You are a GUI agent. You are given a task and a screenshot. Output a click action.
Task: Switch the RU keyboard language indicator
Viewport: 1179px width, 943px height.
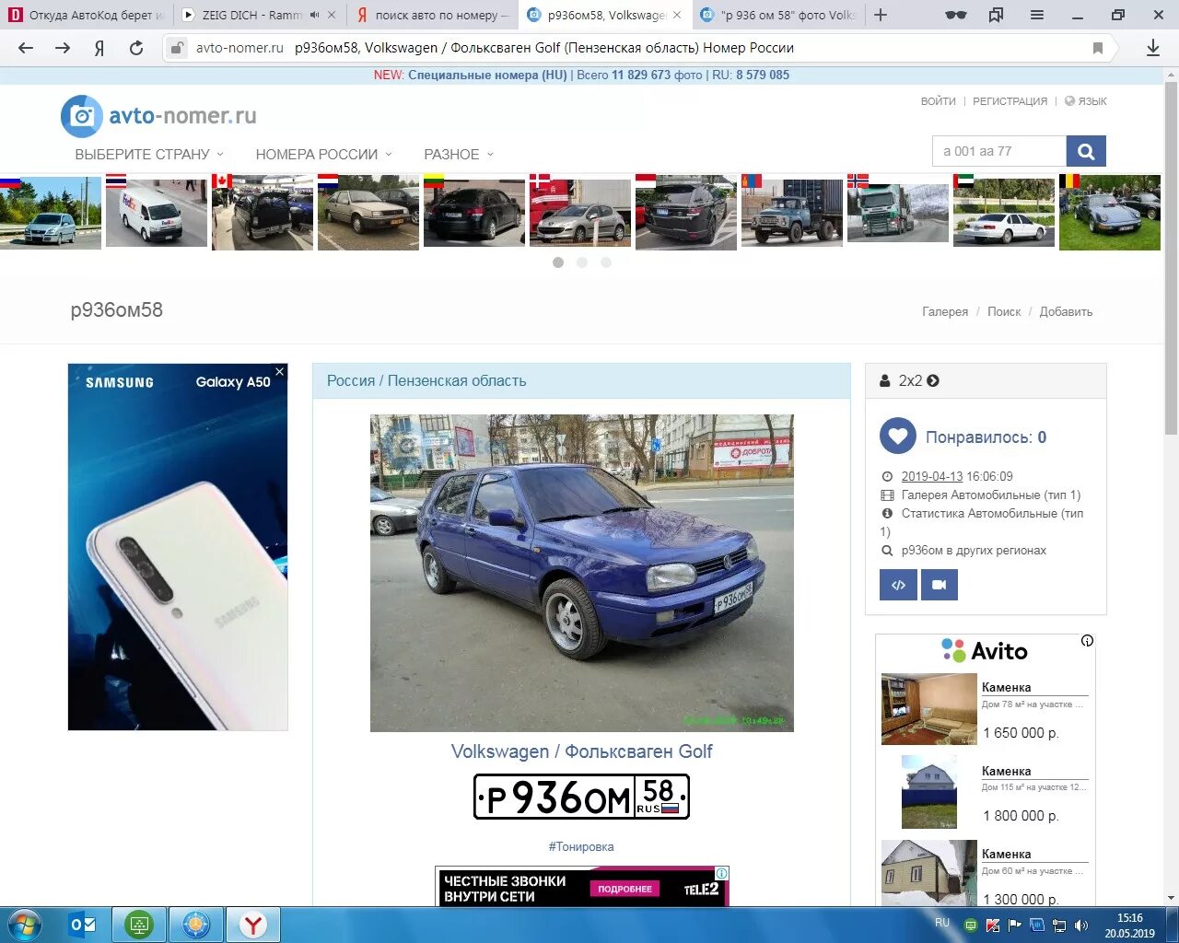coord(942,923)
